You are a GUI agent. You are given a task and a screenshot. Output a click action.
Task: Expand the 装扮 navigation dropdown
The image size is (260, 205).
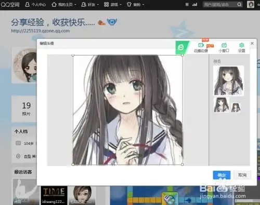[135, 5]
